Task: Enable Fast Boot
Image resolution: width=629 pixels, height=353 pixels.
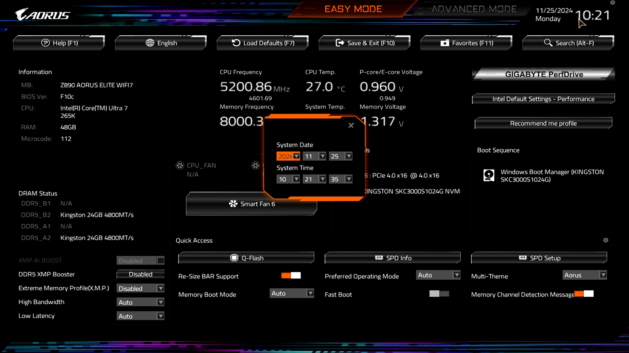Action: tap(439, 294)
